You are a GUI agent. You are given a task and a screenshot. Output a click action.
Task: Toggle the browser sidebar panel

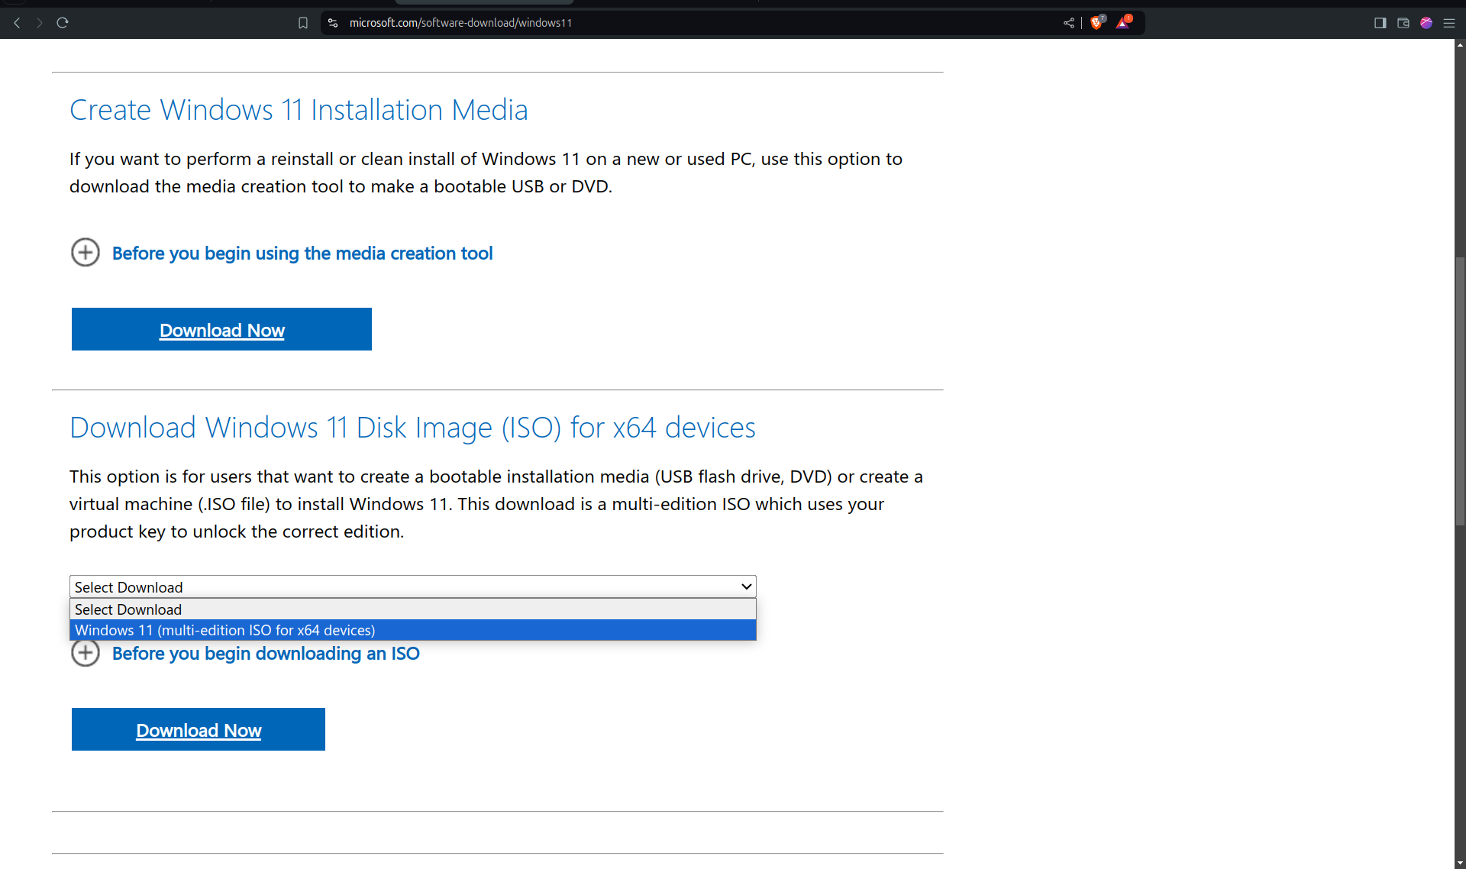coord(1380,23)
